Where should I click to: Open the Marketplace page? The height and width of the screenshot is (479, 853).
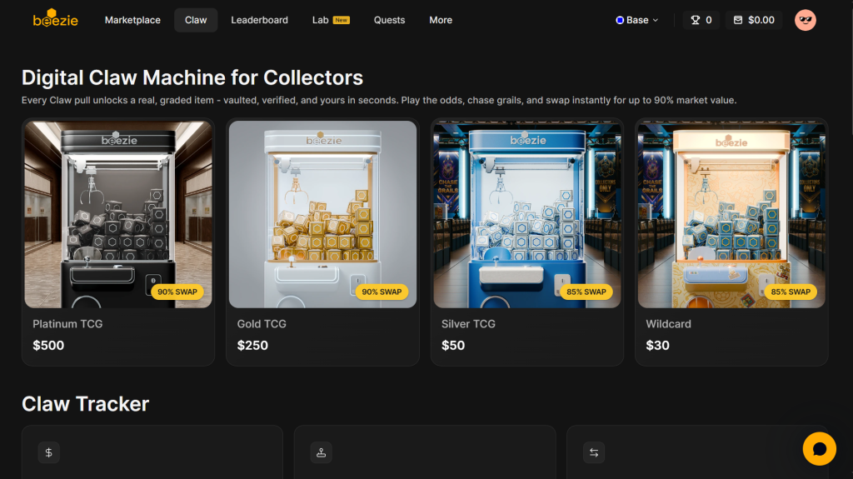pos(132,20)
